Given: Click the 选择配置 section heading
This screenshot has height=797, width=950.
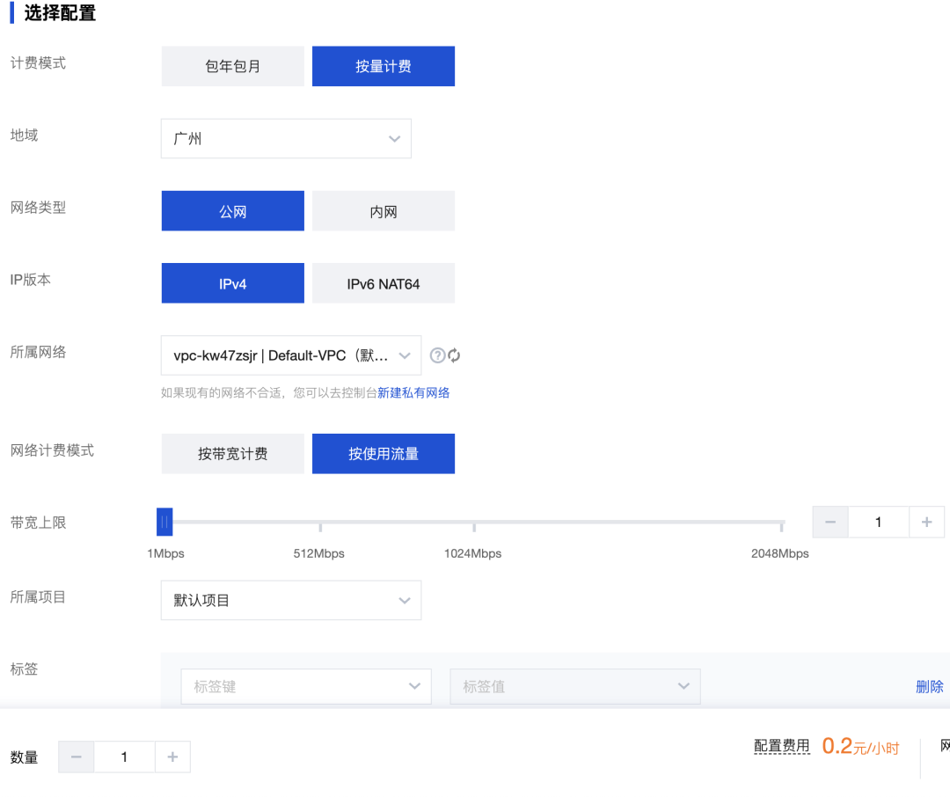Looking at the screenshot, I should tap(60, 12).
